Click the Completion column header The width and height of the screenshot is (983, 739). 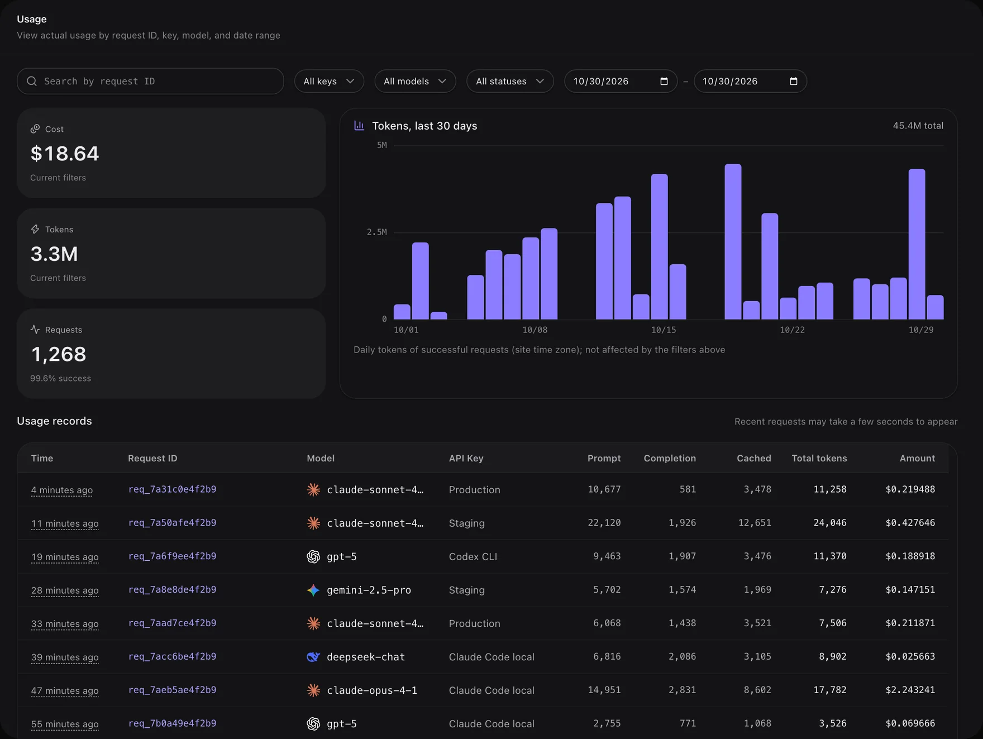click(670, 458)
